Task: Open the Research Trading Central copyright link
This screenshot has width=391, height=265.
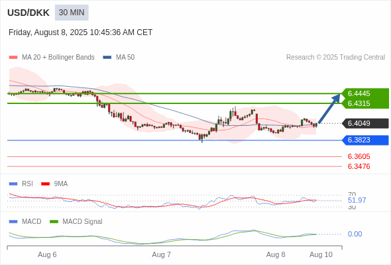Action: (x=335, y=58)
